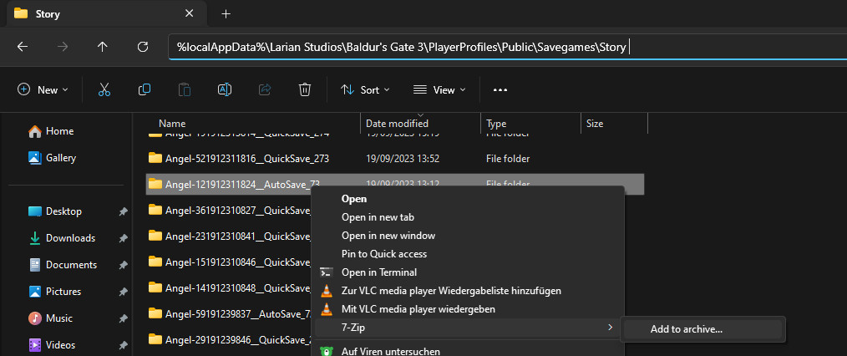This screenshot has width=847, height=356.
Task: Click the address bar path field
Action: [507, 48]
